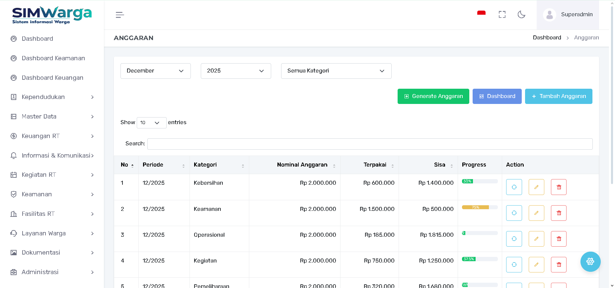Open the floating settings gear button
The height and width of the screenshot is (288, 615).
pos(590,262)
